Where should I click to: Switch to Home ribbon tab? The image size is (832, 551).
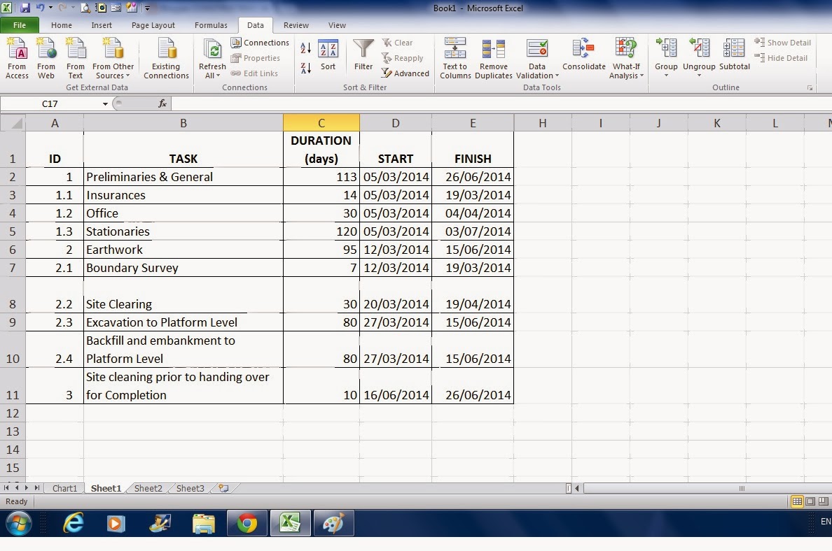pos(62,25)
